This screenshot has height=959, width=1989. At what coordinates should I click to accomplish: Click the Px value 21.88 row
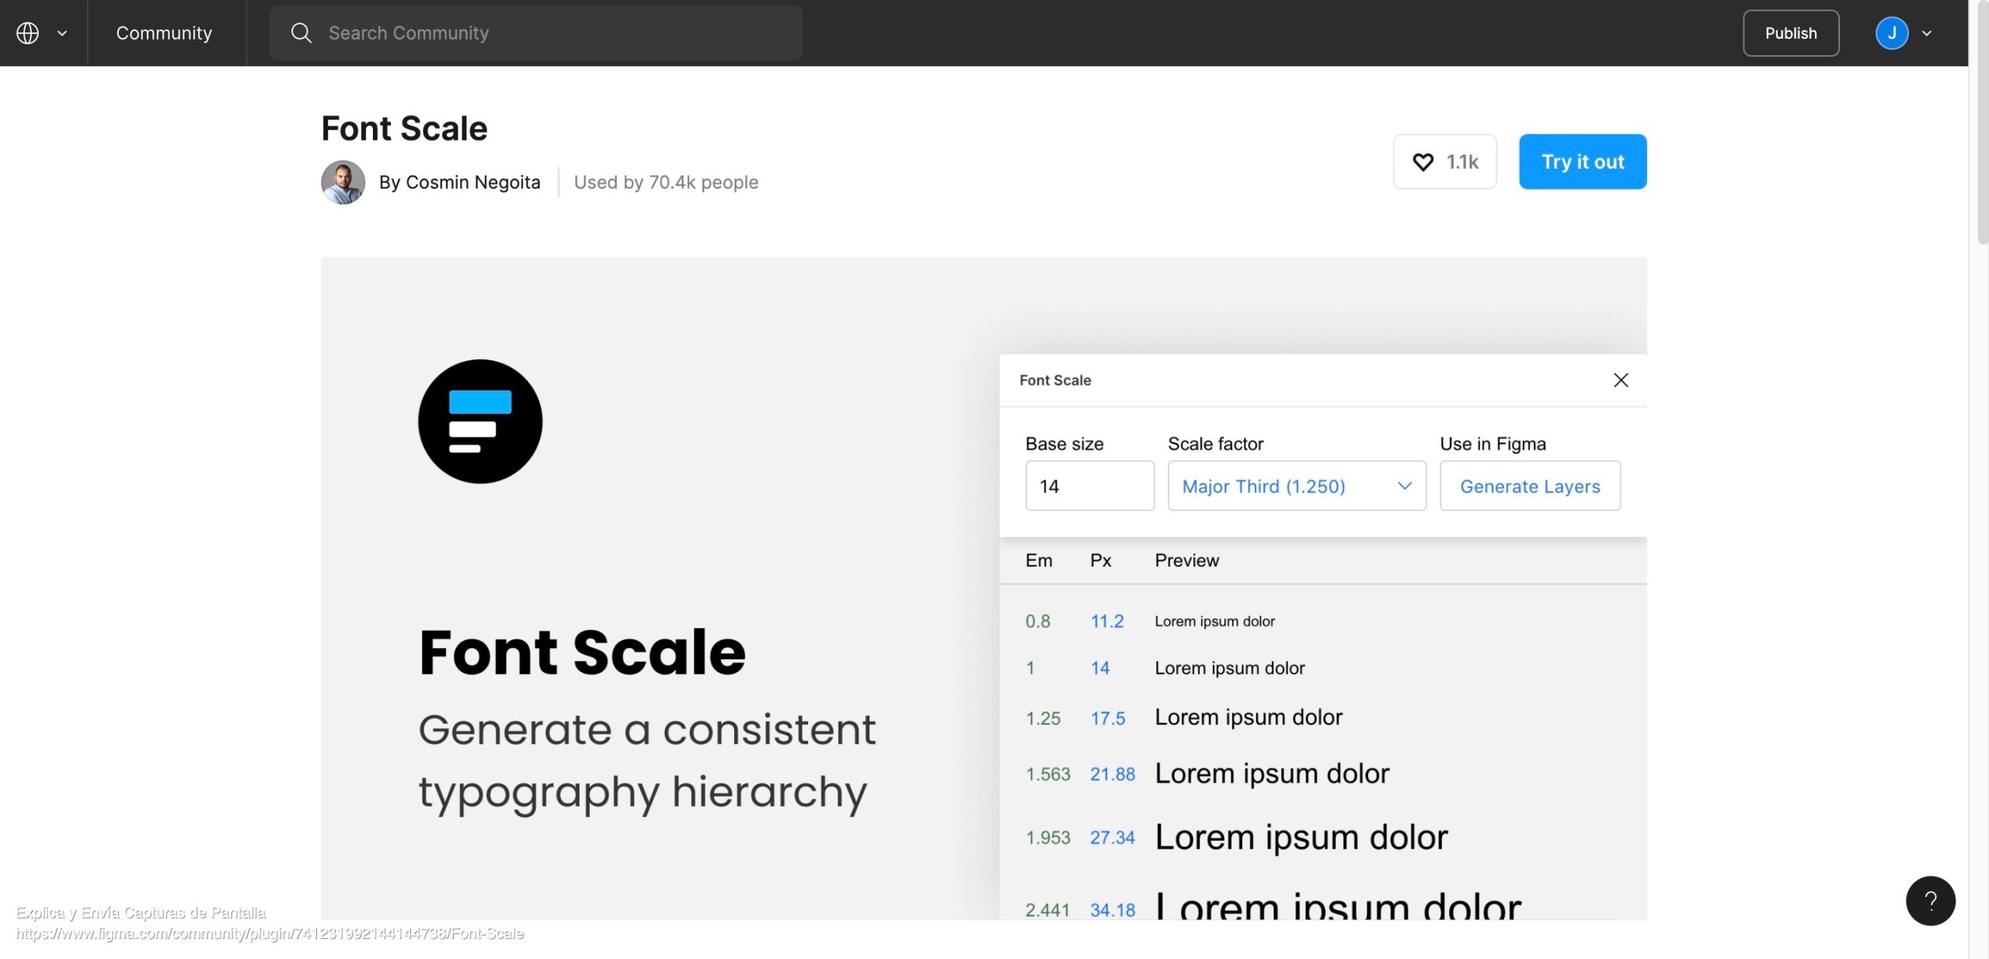(1113, 774)
